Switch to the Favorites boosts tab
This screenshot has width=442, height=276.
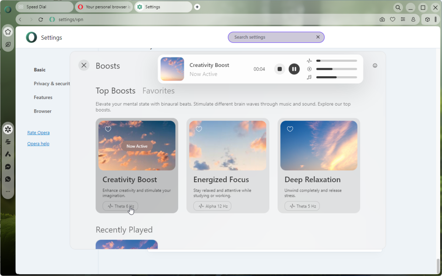pos(158,91)
